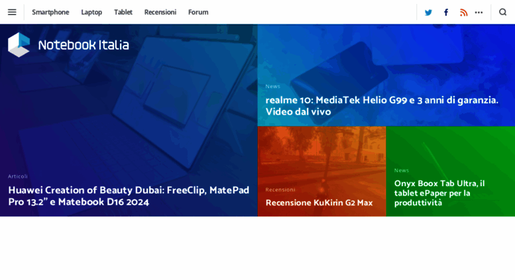
Task: Show more social options (three dots)
Action: [479, 13]
